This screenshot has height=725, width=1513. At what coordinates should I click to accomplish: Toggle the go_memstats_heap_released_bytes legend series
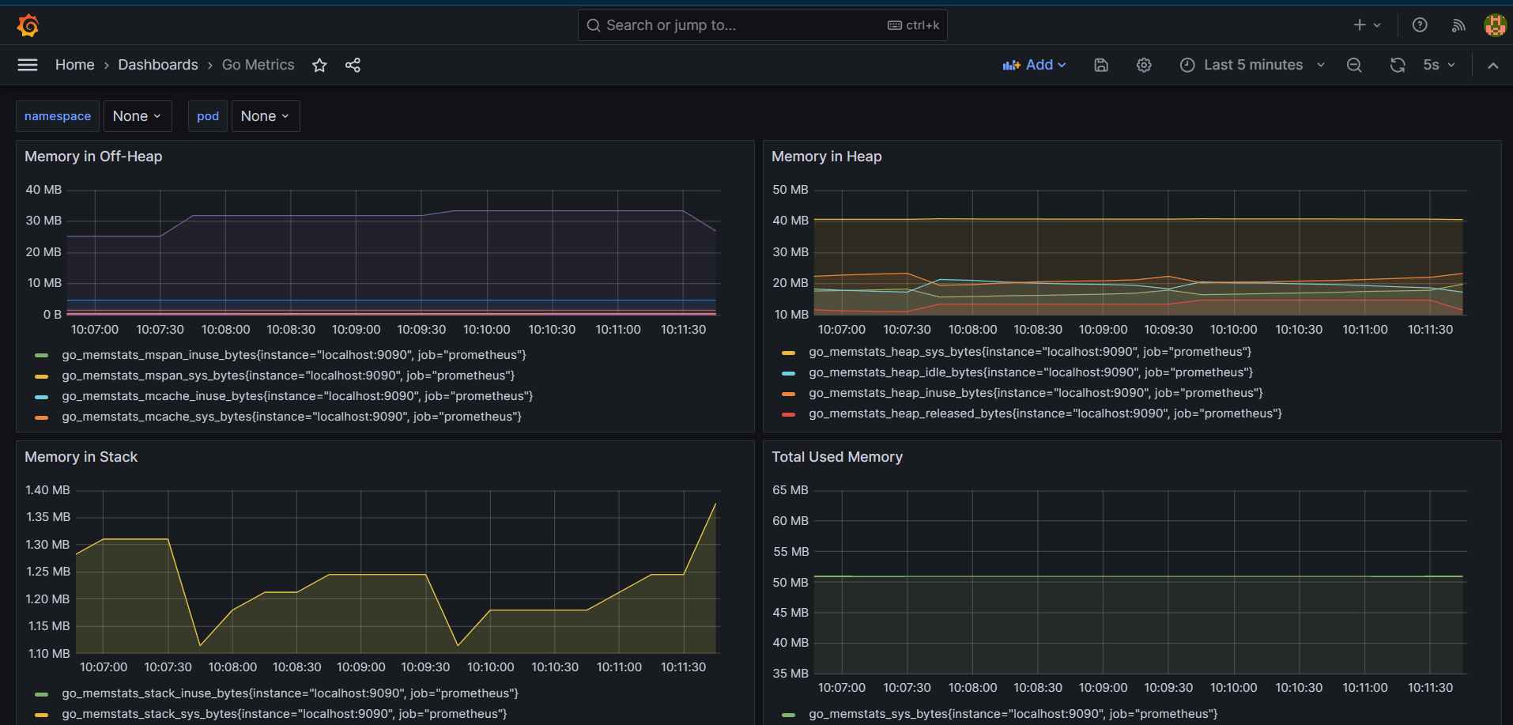click(1045, 413)
